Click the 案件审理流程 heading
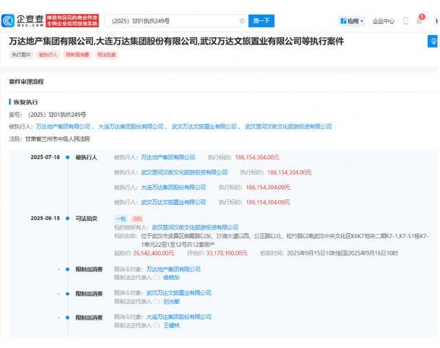 26,82
